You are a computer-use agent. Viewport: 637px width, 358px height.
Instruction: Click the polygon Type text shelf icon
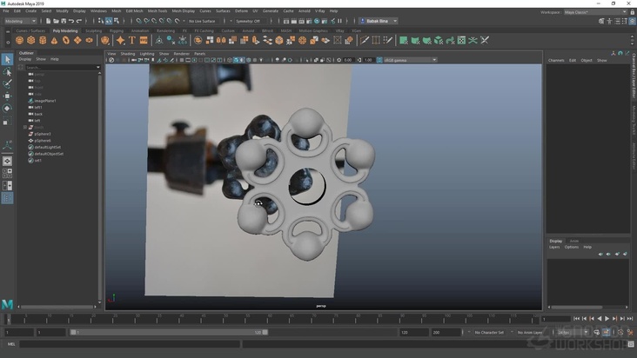pyautogui.click(x=132, y=40)
